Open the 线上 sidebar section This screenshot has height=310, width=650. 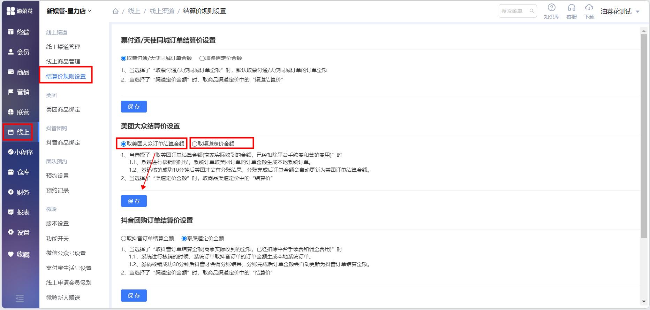click(x=19, y=132)
